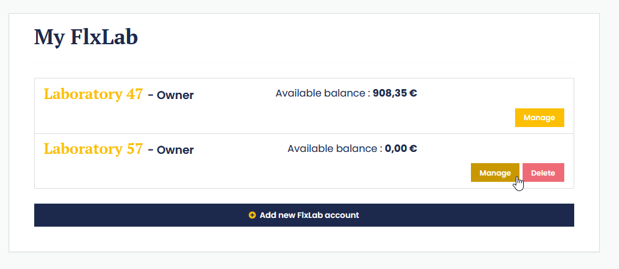Click the Owner role label for Laboratory 57
The height and width of the screenshot is (269, 619).
[175, 150]
